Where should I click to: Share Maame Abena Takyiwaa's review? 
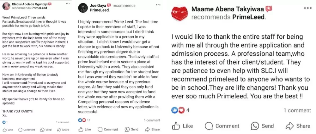pos(298,126)
